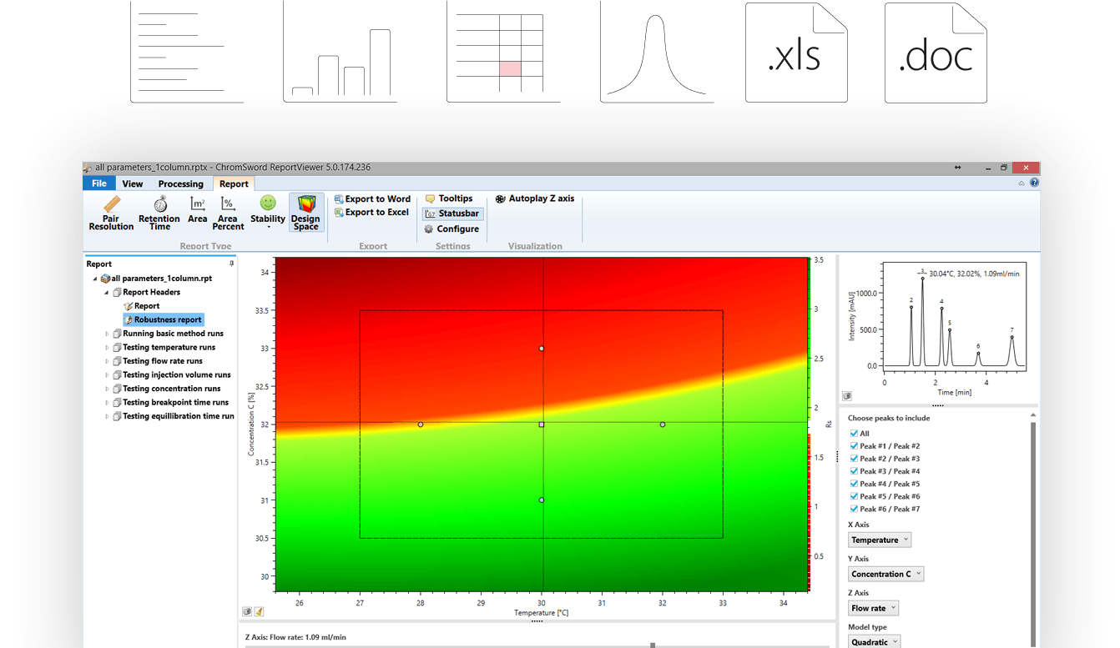Open the File menu tab
Viewport: 1120px width, 648px height.
[98, 183]
